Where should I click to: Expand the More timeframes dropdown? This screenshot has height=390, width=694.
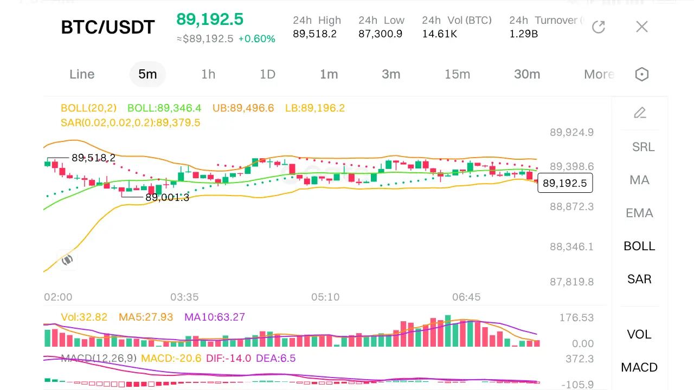(x=599, y=74)
